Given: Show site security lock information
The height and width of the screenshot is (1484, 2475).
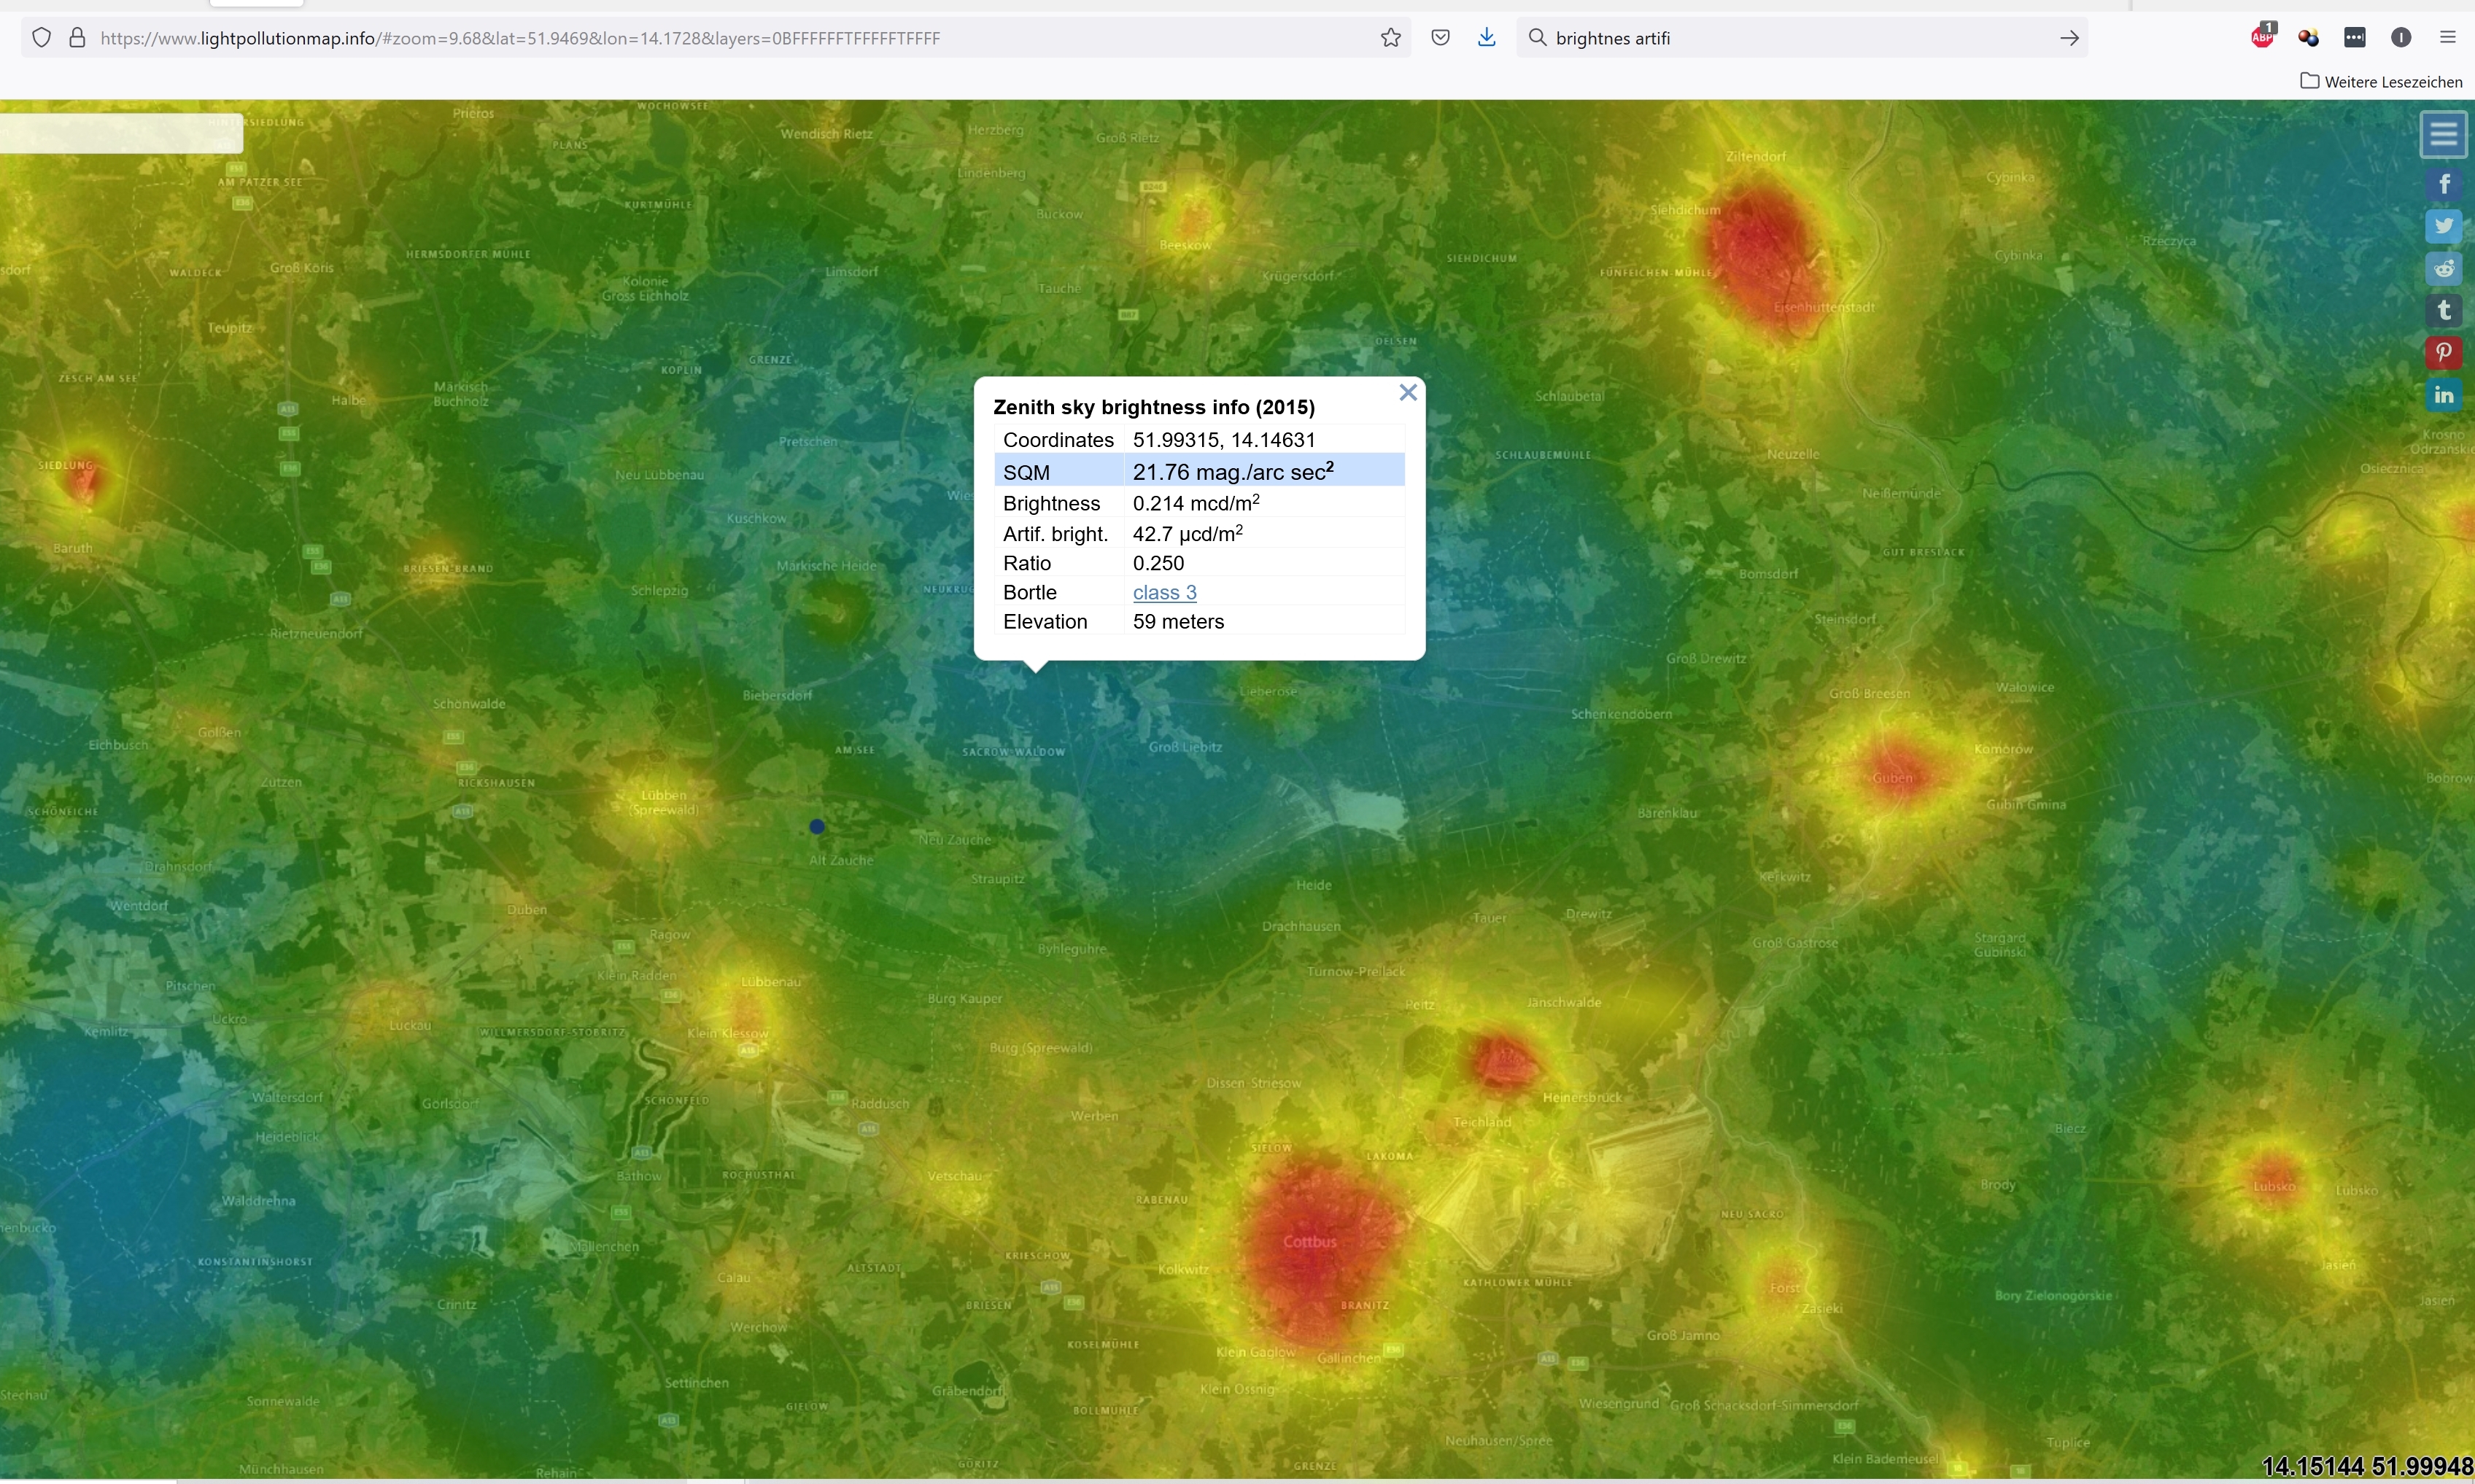Looking at the screenshot, I should tap(77, 38).
